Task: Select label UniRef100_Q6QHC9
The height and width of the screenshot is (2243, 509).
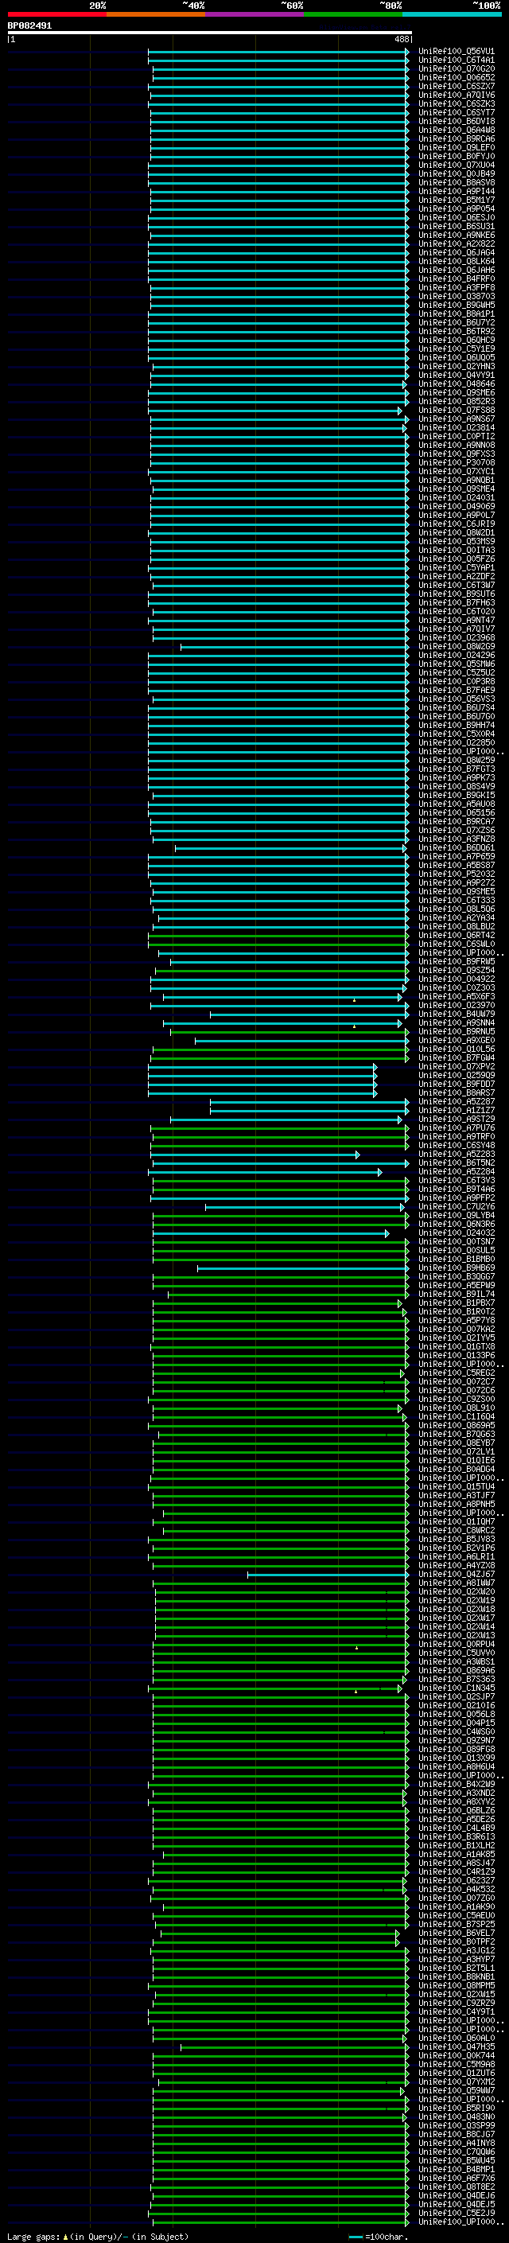Action: click(456, 340)
